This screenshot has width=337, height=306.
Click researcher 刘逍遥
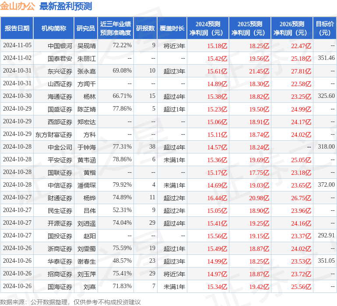(x=87, y=223)
